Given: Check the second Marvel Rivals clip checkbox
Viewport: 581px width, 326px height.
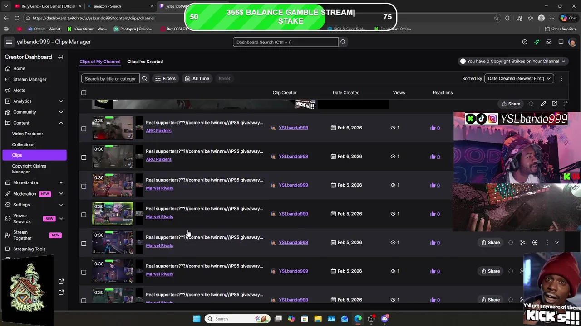Looking at the screenshot, I should point(84,215).
